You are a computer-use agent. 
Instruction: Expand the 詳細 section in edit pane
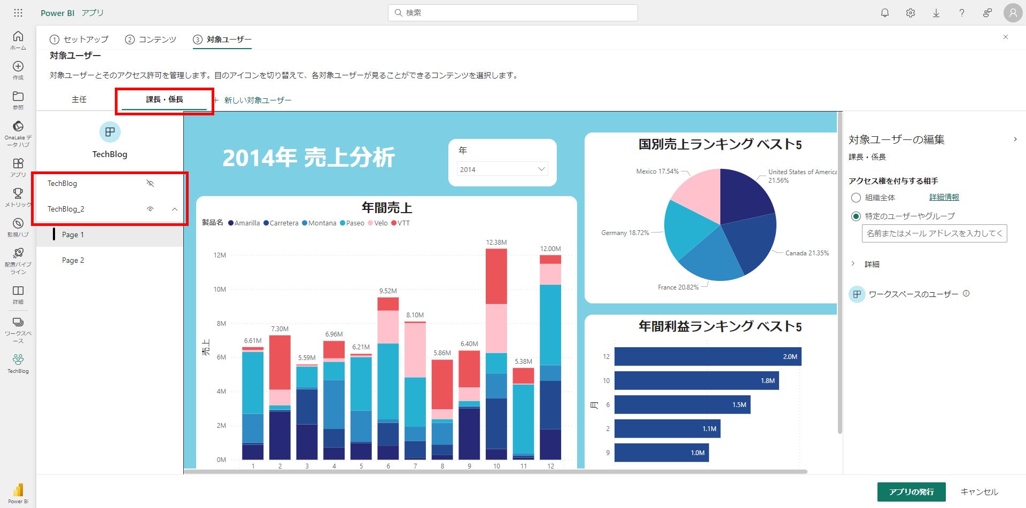pos(853,264)
